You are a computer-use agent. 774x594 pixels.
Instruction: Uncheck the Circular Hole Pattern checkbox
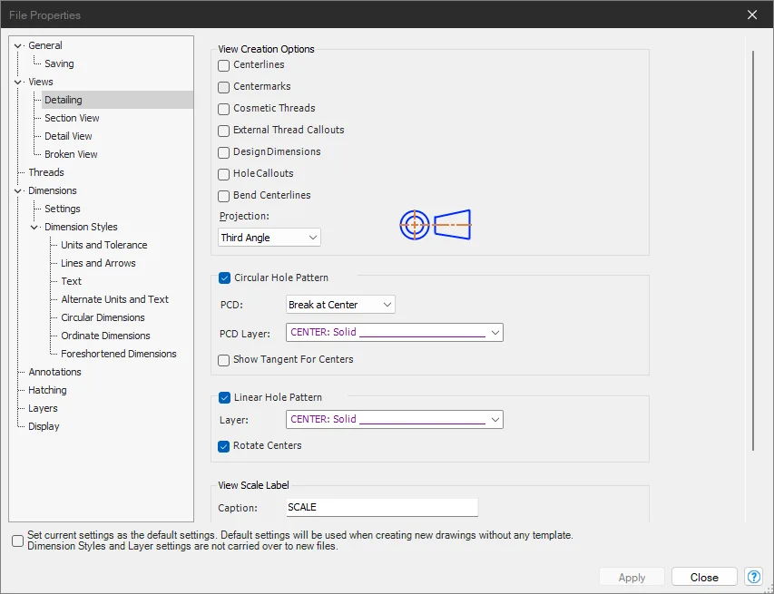[224, 278]
